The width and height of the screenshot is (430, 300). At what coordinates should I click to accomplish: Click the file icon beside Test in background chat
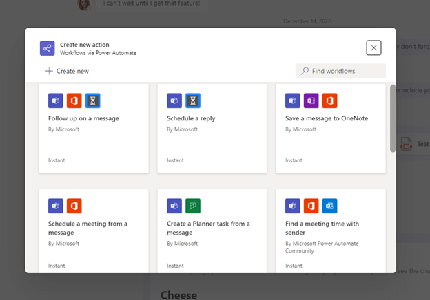[x=406, y=144]
